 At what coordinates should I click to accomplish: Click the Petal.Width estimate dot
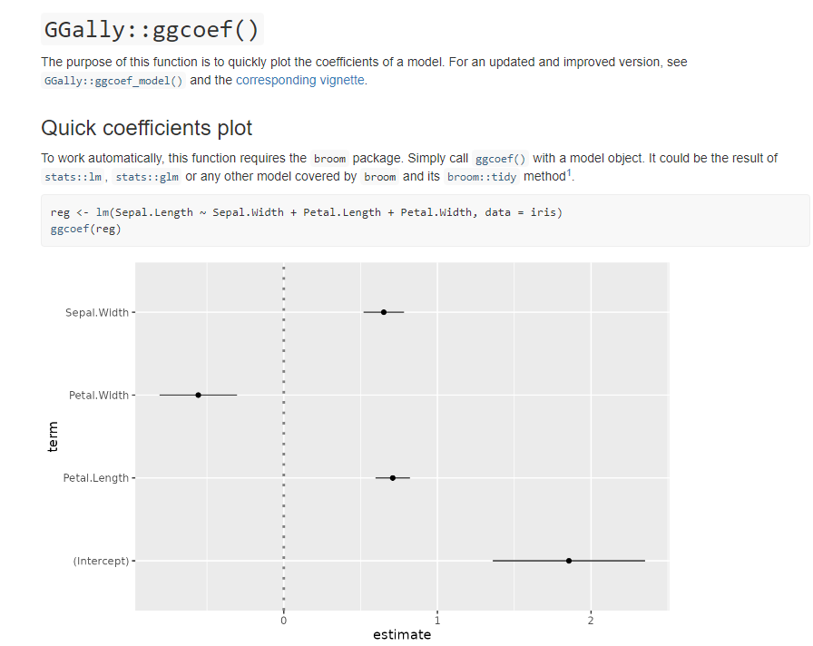198,395
